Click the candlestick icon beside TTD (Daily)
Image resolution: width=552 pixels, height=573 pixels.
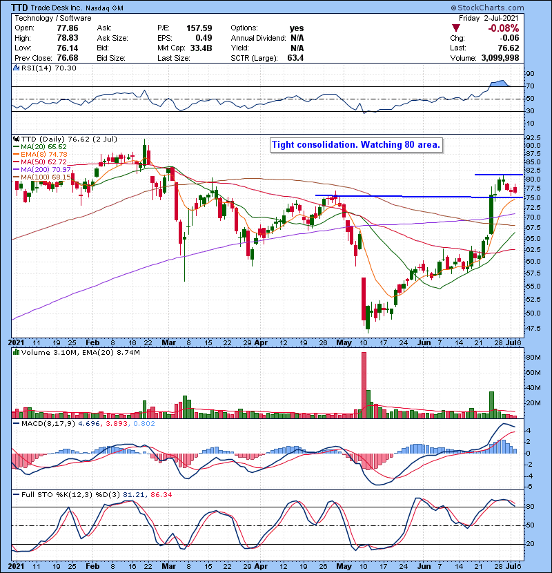click(x=16, y=139)
